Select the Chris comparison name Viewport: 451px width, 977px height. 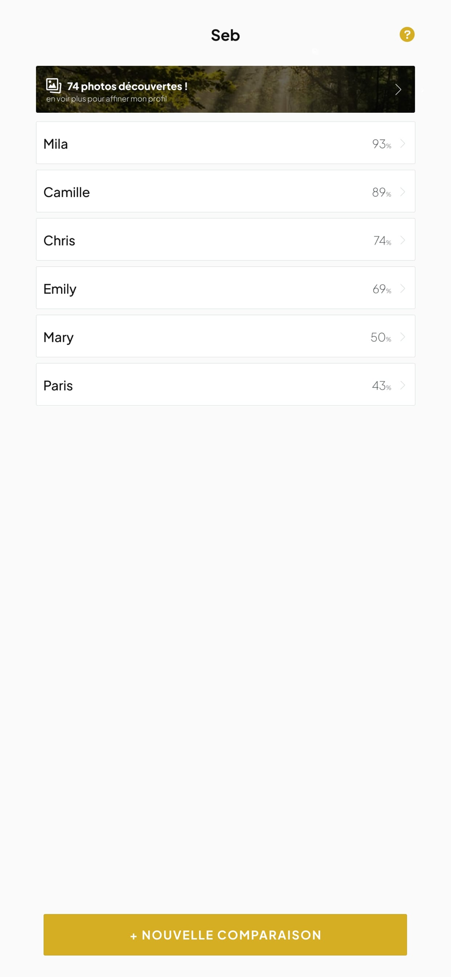(60, 241)
